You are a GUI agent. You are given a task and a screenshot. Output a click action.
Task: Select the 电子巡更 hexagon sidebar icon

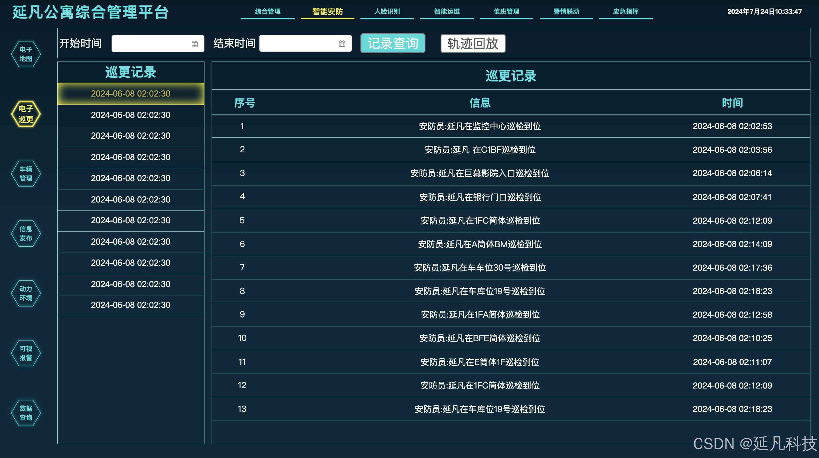pyautogui.click(x=26, y=114)
